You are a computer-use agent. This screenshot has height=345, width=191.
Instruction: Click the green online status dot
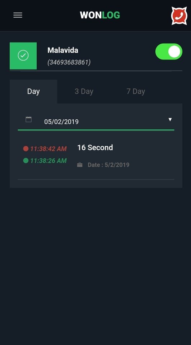pos(26,161)
